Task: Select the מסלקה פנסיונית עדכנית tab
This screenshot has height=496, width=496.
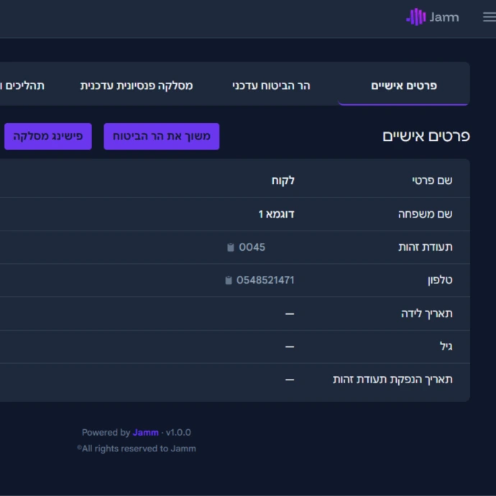Action: [137, 86]
